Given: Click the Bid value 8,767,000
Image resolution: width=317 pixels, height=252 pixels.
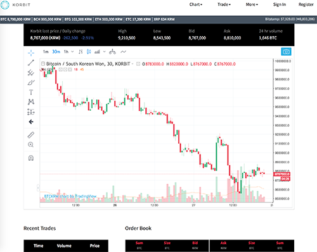Looking at the screenshot, I should pos(197,38).
